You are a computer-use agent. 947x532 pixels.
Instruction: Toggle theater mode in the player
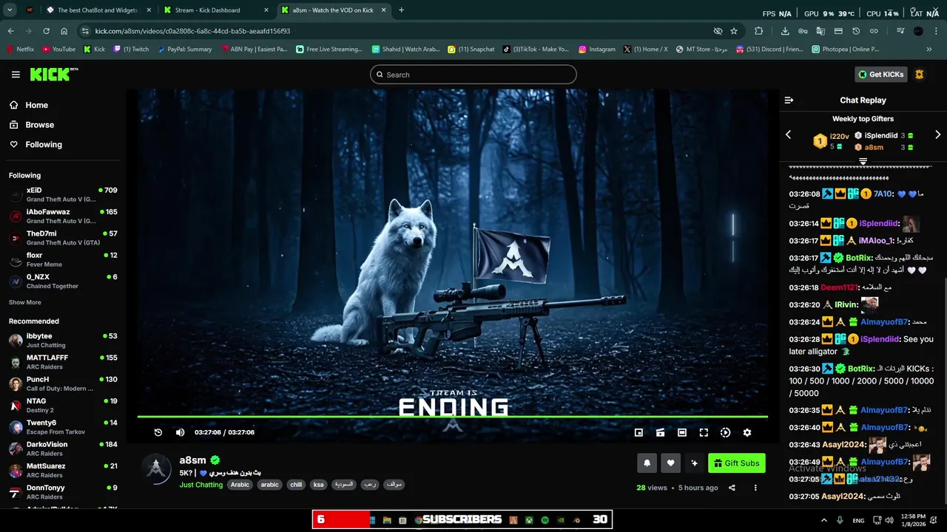[x=682, y=432]
